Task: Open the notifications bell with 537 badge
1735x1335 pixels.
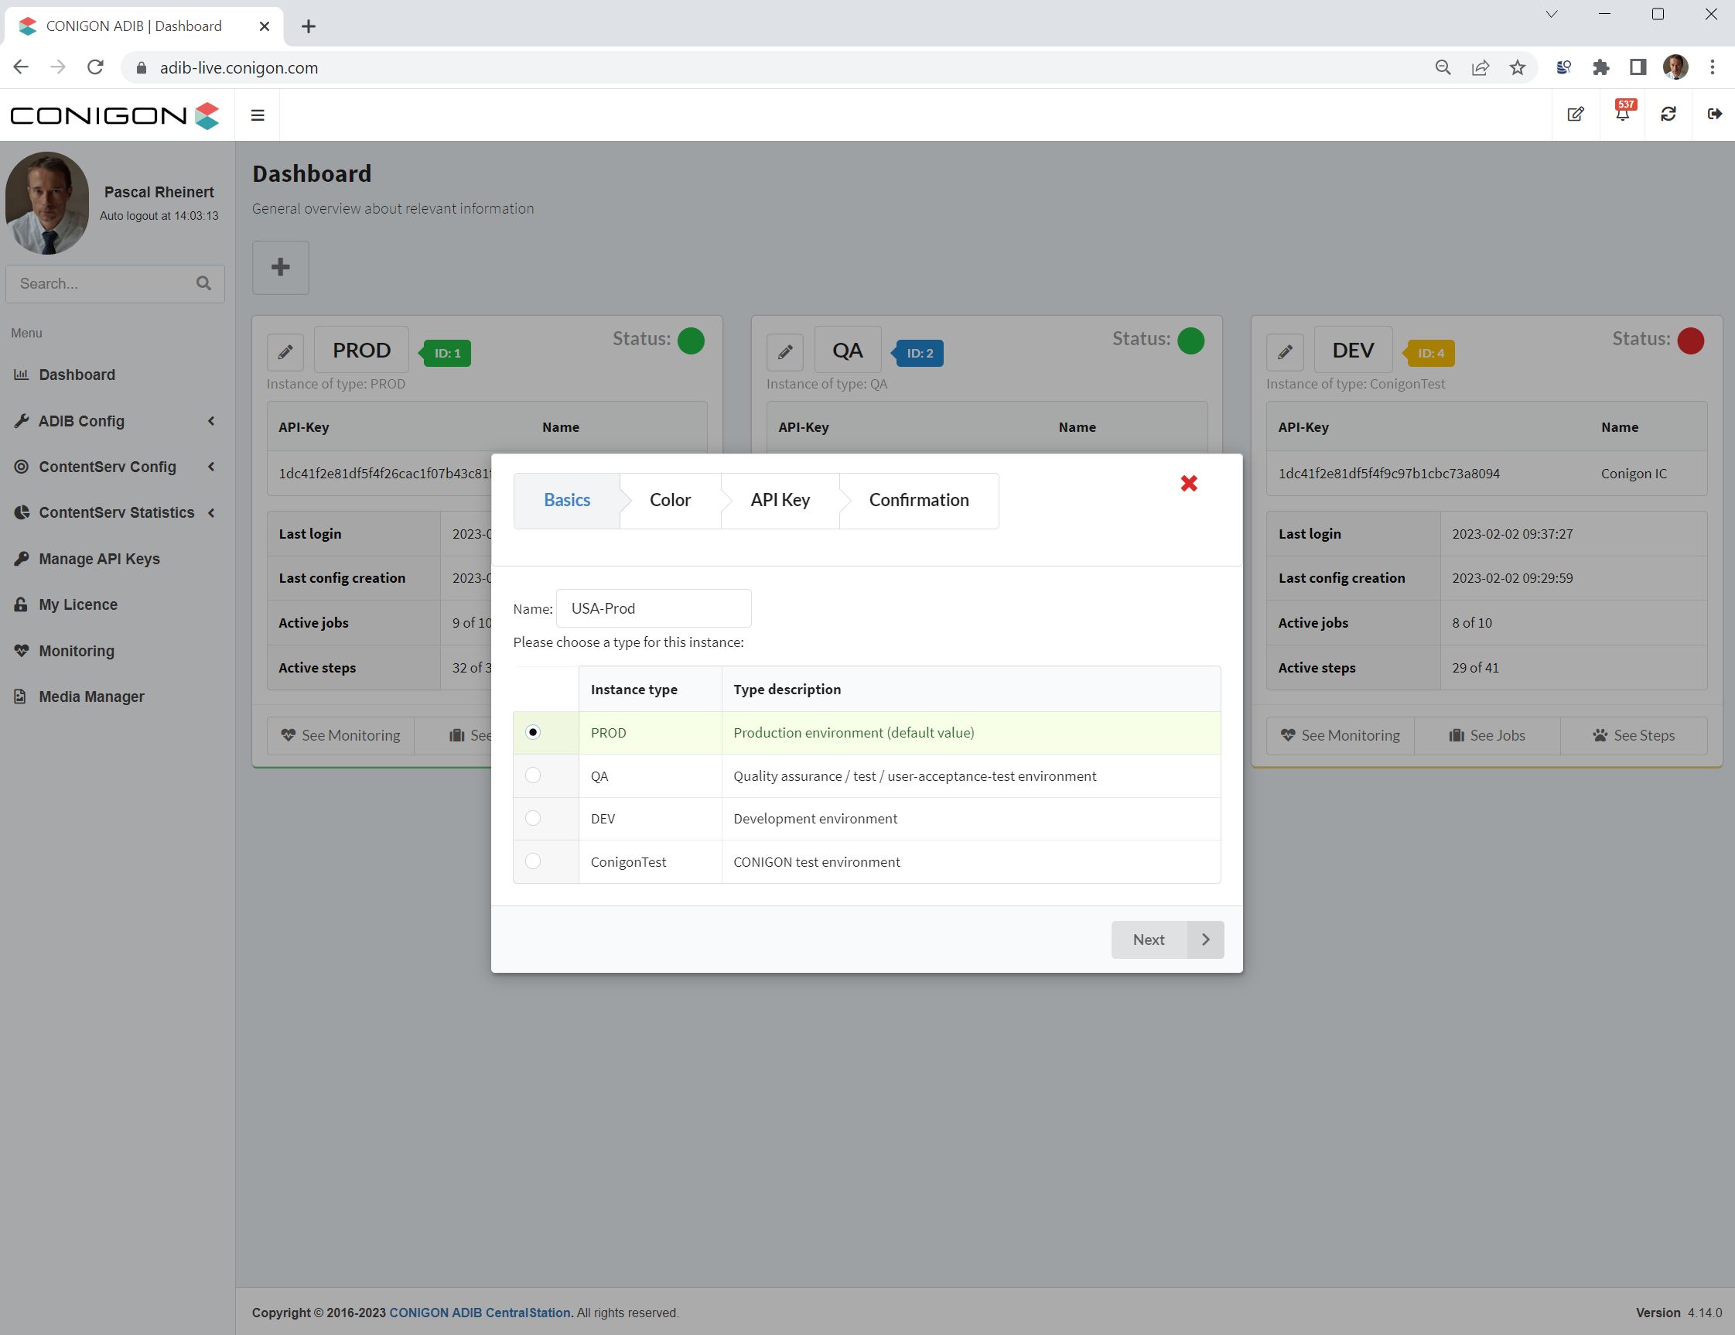Action: point(1622,114)
